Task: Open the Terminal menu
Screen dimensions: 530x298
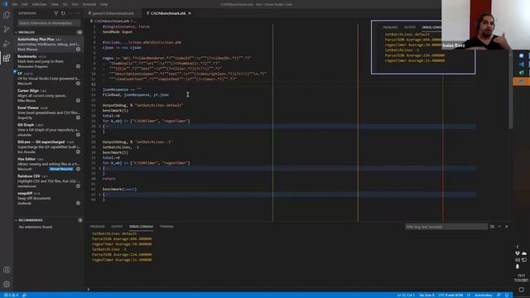Action: coord(89,4)
